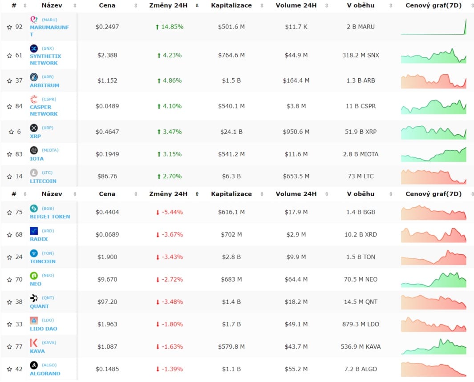Toggle the favorite star for XRP
Viewport: 474px width, 382px height.
(x=11, y=132)
